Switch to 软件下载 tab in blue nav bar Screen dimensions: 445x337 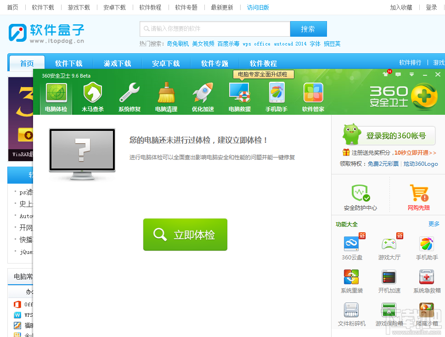point(69,63)
